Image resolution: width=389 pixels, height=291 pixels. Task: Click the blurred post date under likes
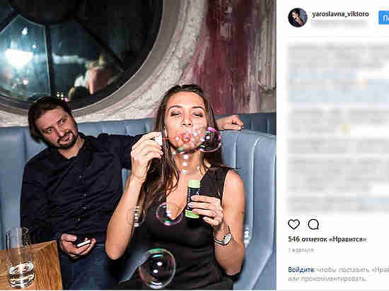(x=301, y=250)
